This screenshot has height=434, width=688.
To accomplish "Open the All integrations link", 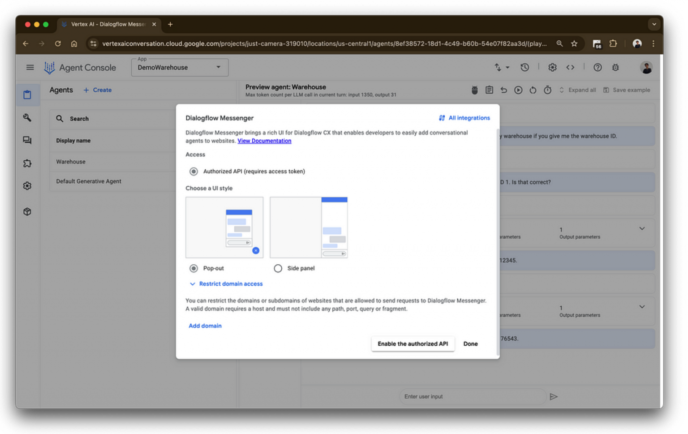I will click(464, 118).
